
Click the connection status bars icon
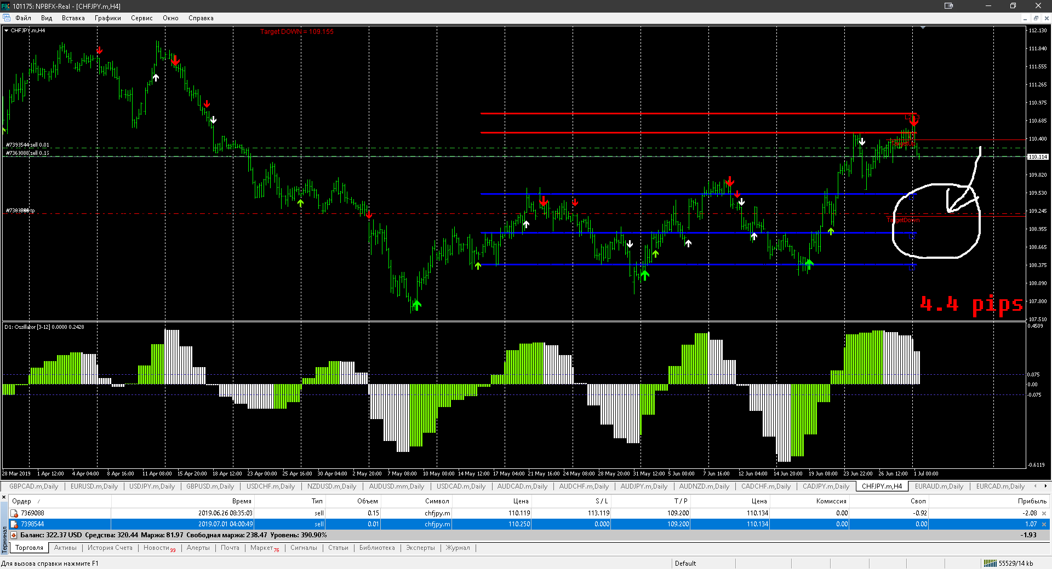[x=990, y=563]
